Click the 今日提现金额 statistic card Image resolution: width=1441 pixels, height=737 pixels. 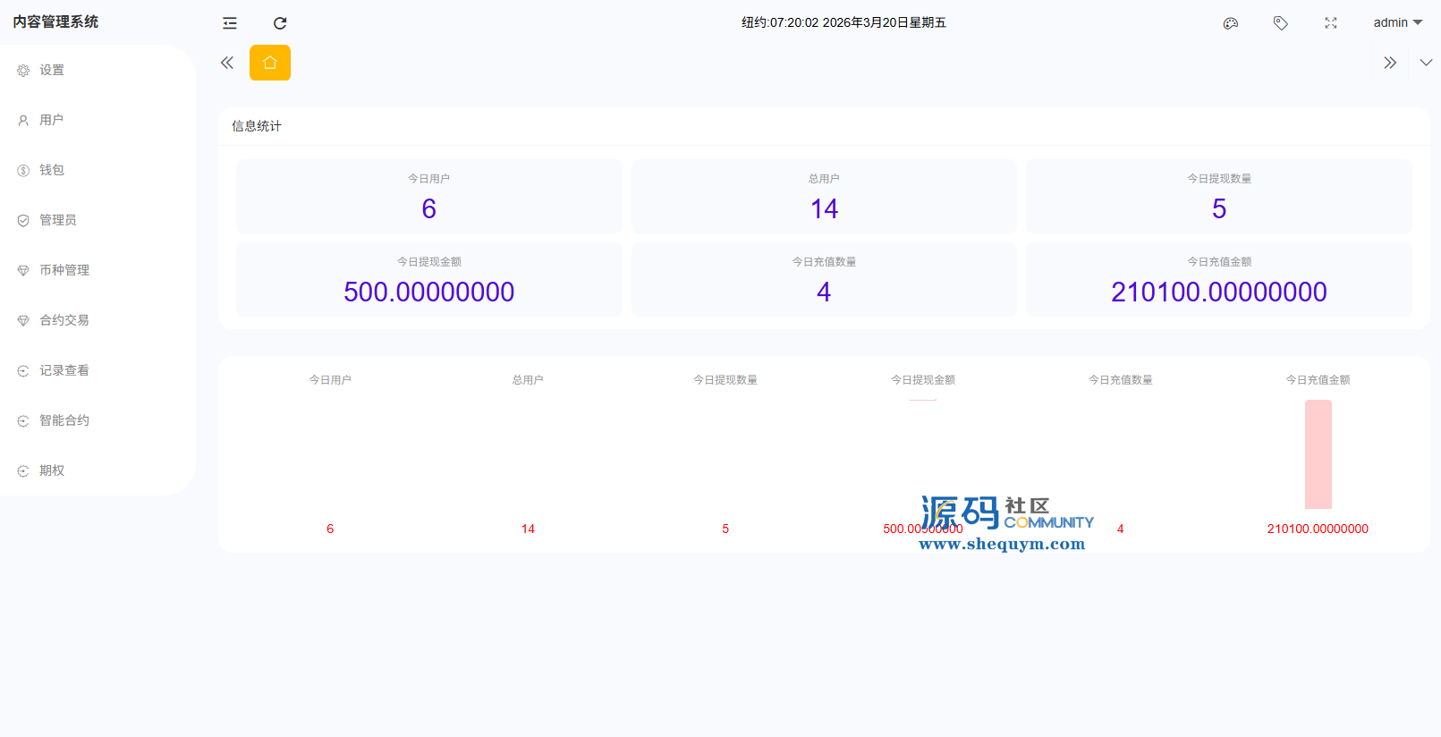[x=429, y=279]
